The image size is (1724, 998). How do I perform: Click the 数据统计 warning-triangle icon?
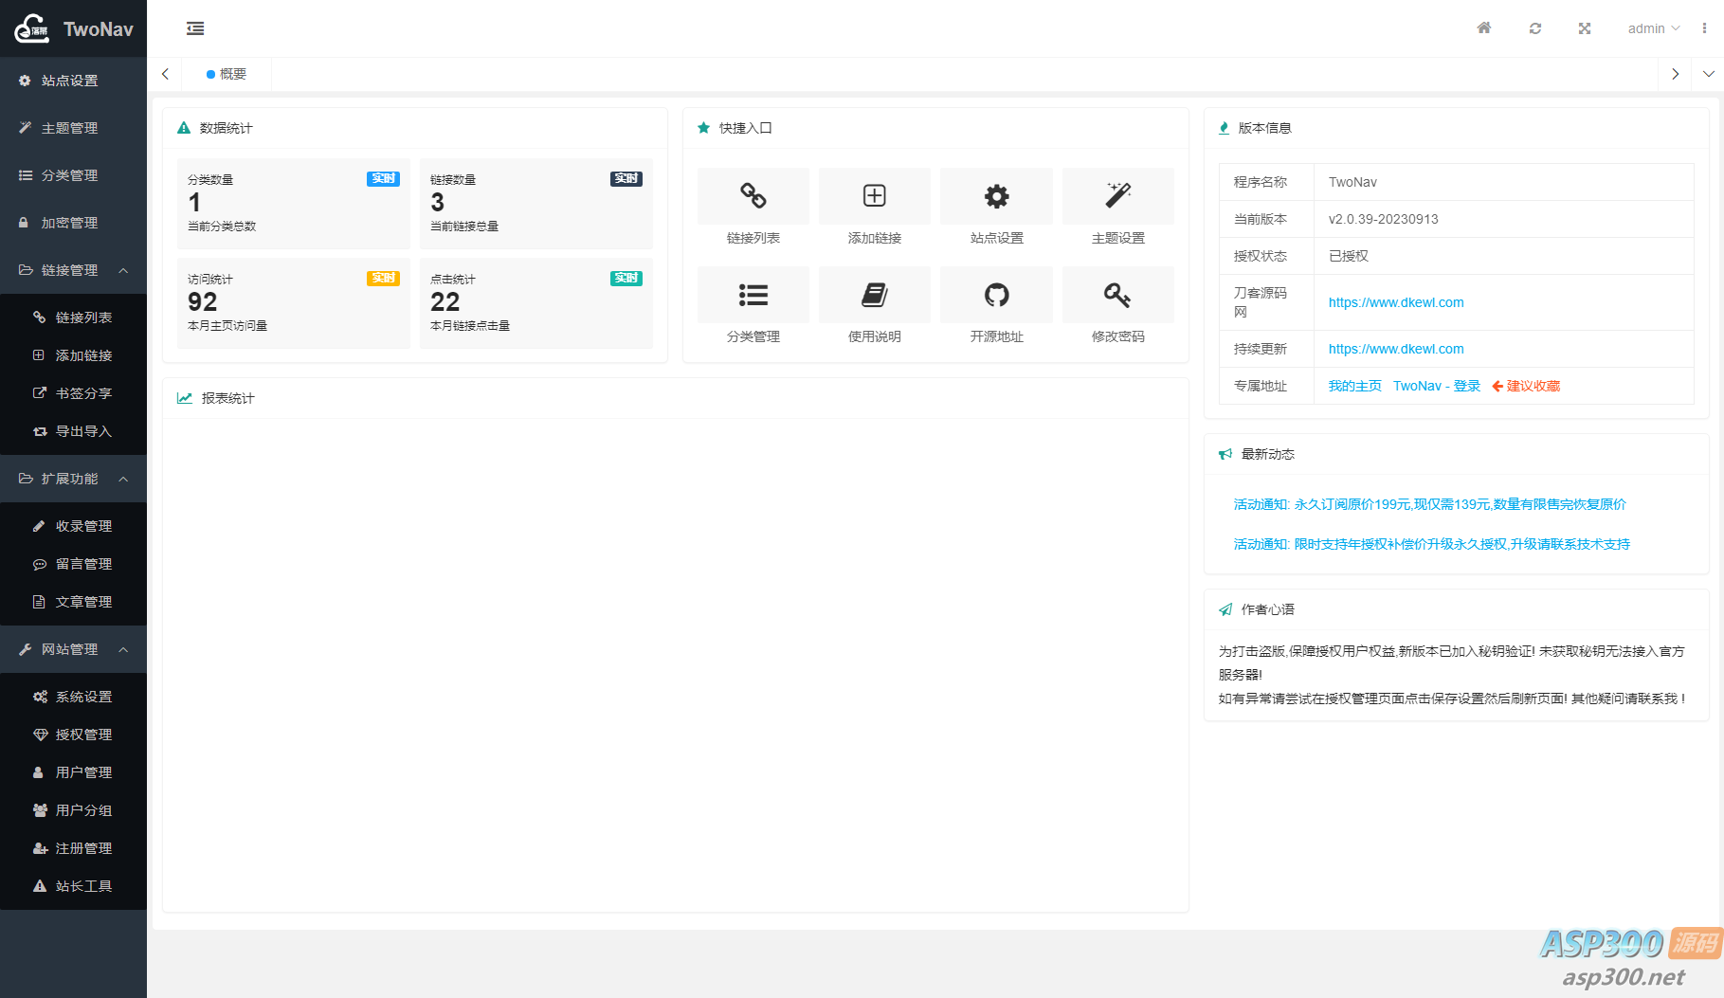pos(184,128)
